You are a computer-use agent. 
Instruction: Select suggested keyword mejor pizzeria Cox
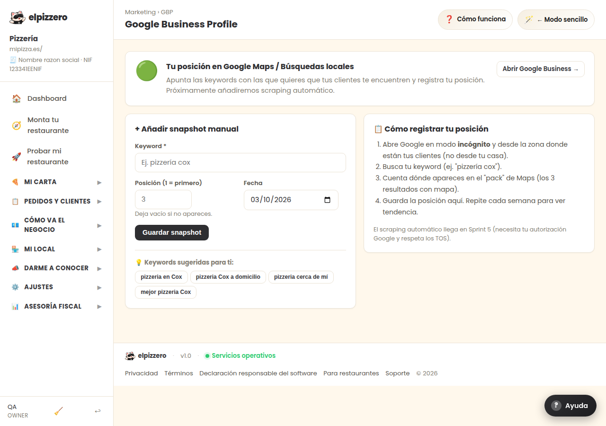166,292
